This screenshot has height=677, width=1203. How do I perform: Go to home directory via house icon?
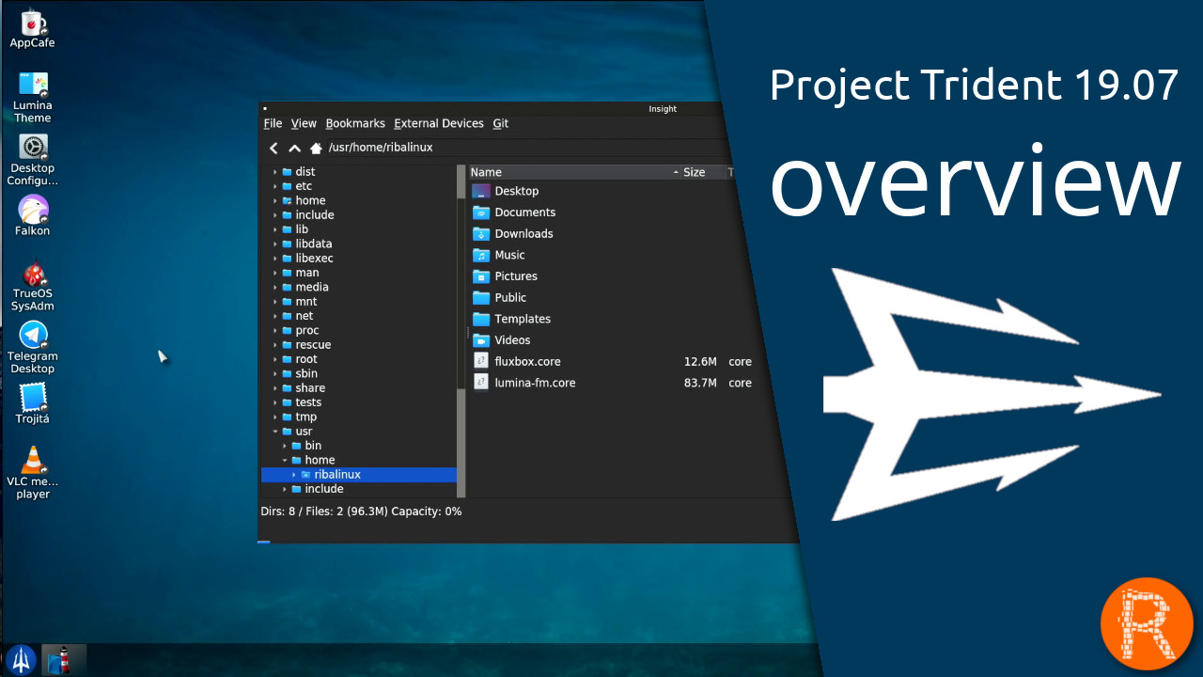(316, 148)
